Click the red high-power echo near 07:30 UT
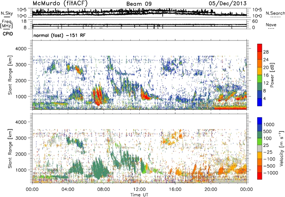 click(98, 95)
